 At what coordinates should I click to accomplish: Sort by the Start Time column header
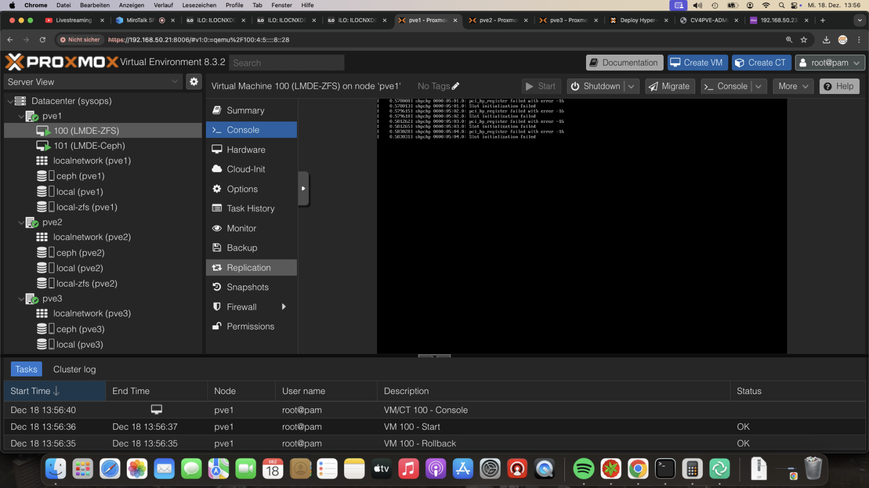55,391
